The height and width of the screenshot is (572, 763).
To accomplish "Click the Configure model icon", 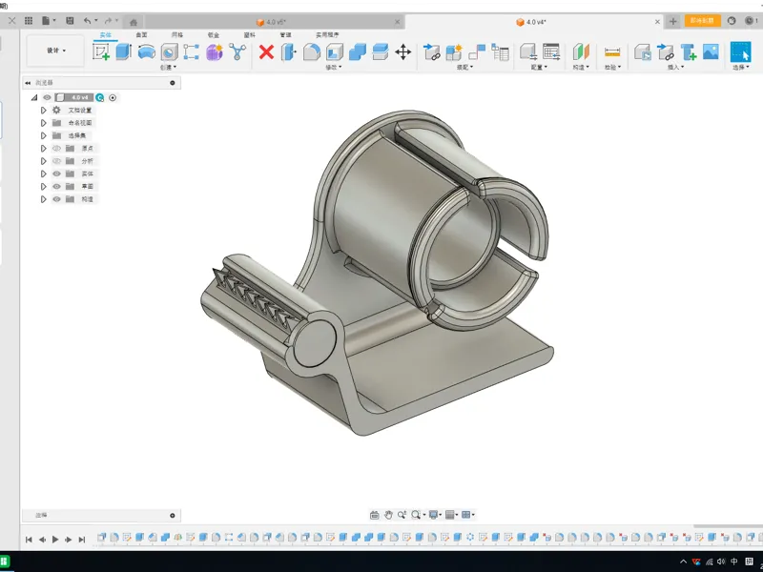I will [x=528, y=51].
